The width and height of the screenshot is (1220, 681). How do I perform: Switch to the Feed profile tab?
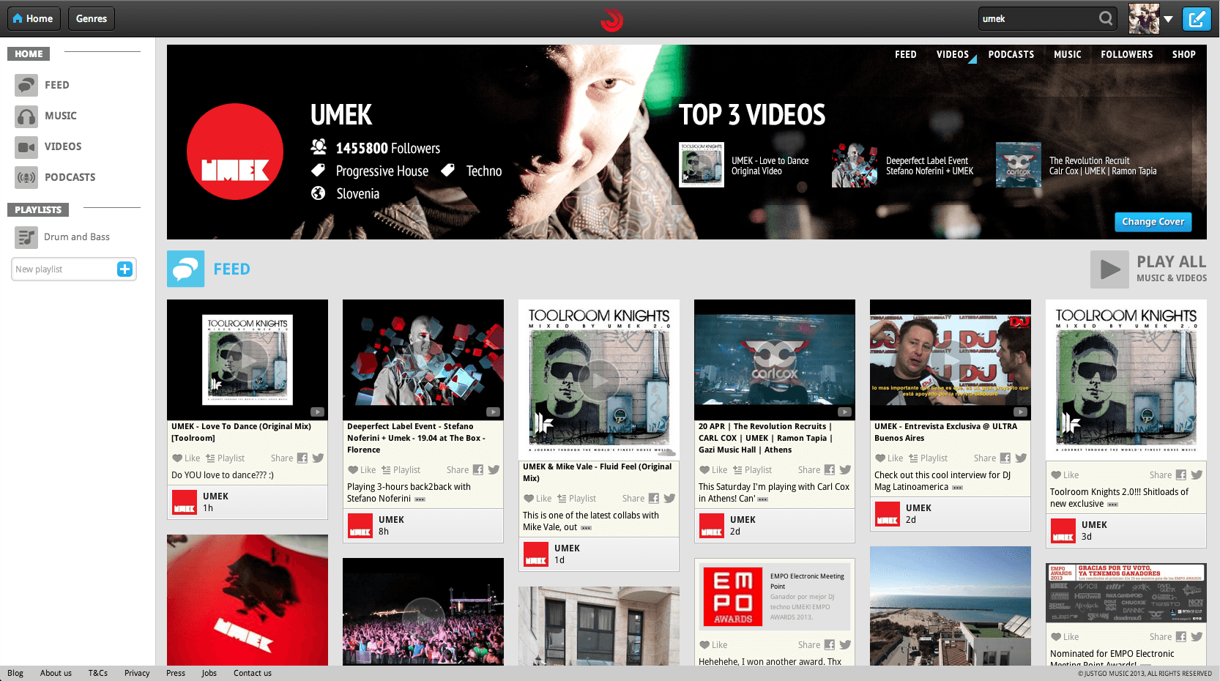906,54
